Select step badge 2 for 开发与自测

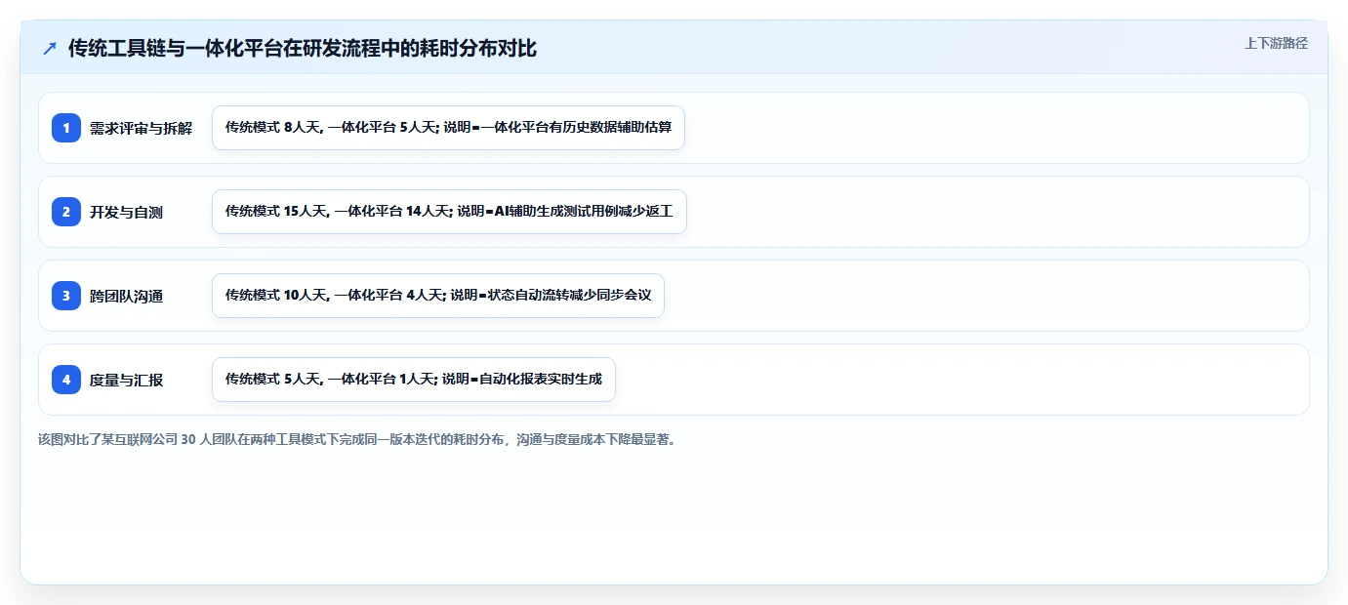pyautogui.click(x=66, y=212)
